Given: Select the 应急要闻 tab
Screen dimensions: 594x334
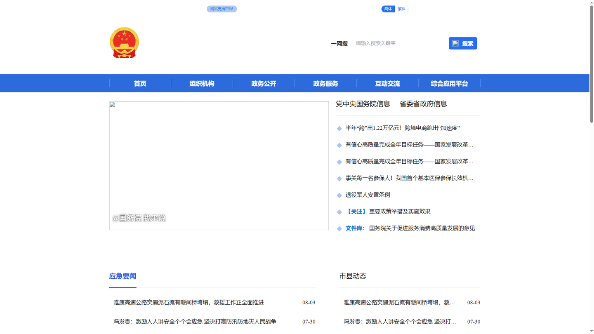Looking at the screenshot, I should [x=123, y=276].
